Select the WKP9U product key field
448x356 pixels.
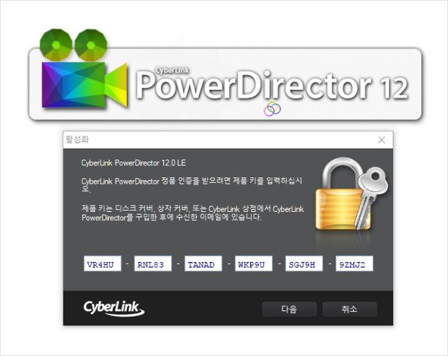(x=253, y=264)
